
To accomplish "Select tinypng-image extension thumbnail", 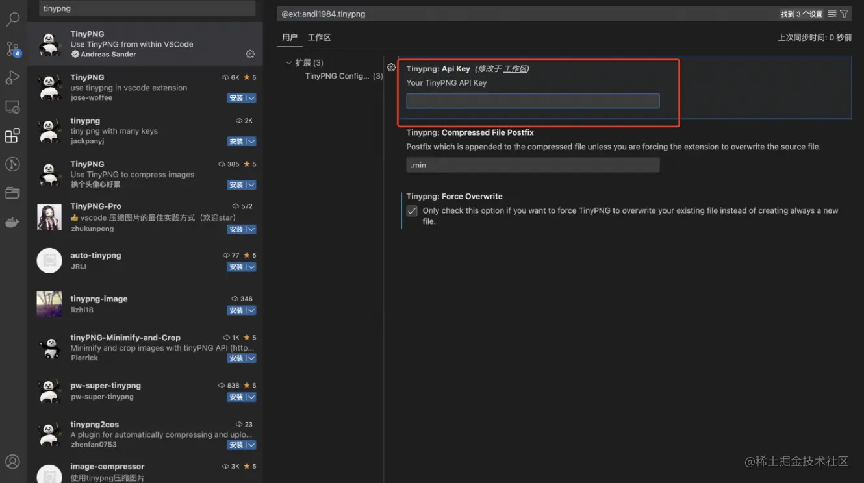I will point(49,304).
